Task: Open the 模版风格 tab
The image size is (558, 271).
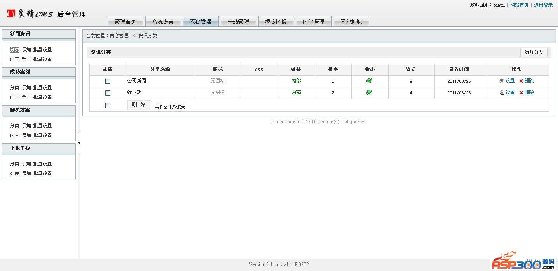Action: point(276,21)
